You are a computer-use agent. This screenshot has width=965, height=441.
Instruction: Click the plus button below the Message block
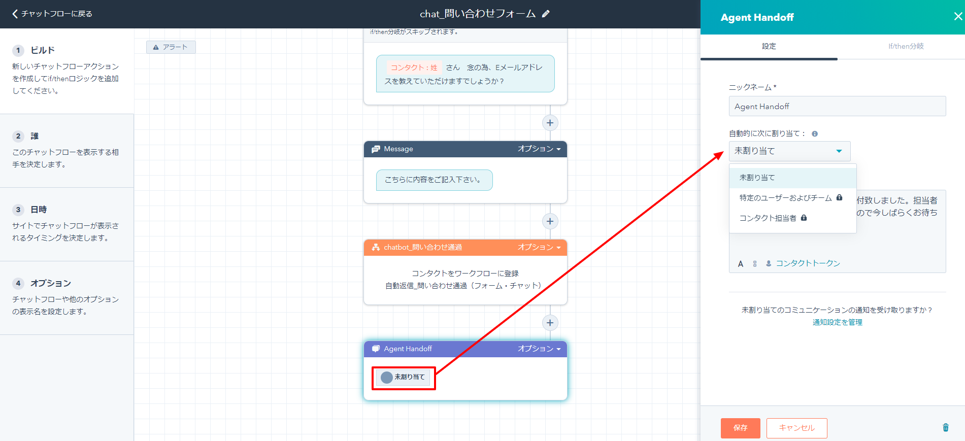[x=550, y=221]
